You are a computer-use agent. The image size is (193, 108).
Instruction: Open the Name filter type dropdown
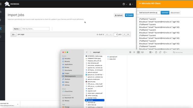(17, 29)
